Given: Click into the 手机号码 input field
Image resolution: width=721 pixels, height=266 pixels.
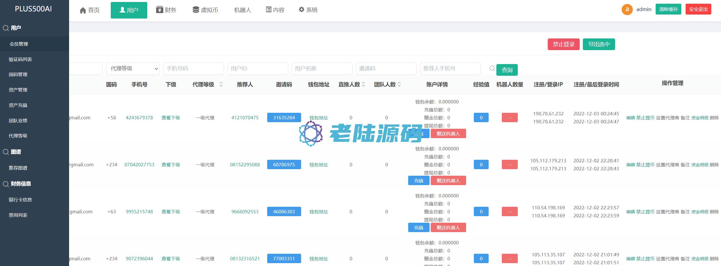Looking at the screenshot, I should point(193,69).
